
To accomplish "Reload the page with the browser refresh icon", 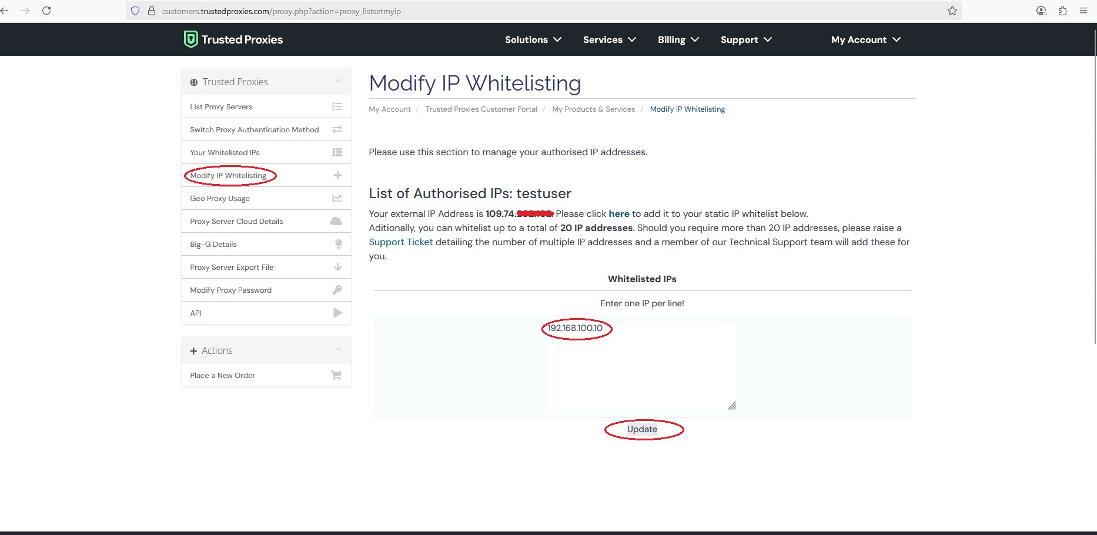I will (x=46, y=11).
